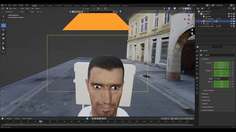Choose the Select Box tool icon
Image resolution: width=236 pixels, height=132 pixels.
[x=3, y=16]
